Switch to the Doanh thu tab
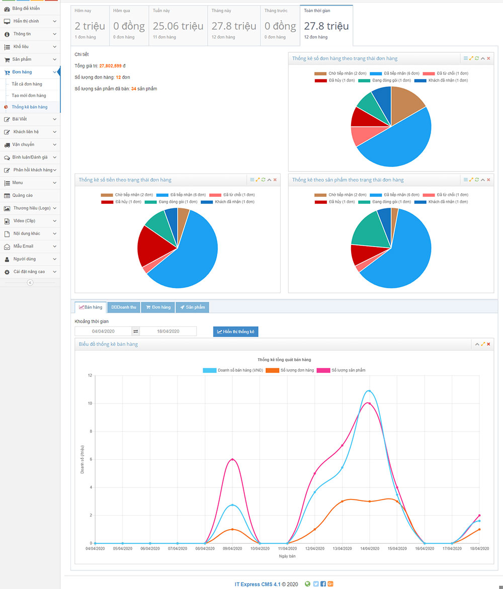The height and width of the screenshot is (589, 503). click(124, 307)
